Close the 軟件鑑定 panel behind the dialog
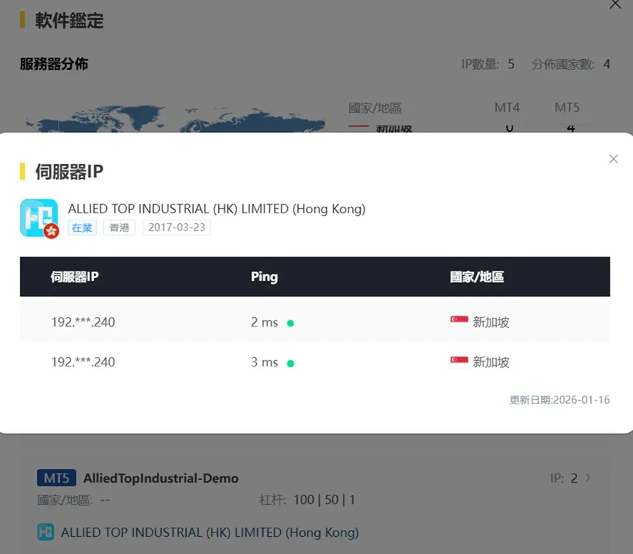This screenshot has width=633, height=554. (x=615, y=4)
